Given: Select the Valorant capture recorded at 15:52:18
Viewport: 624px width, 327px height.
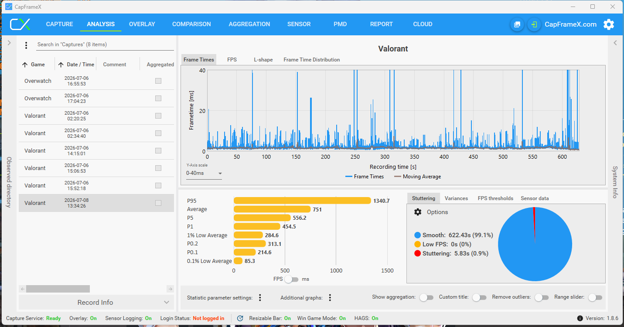Looking at the screenshot, I should point(96,186).
